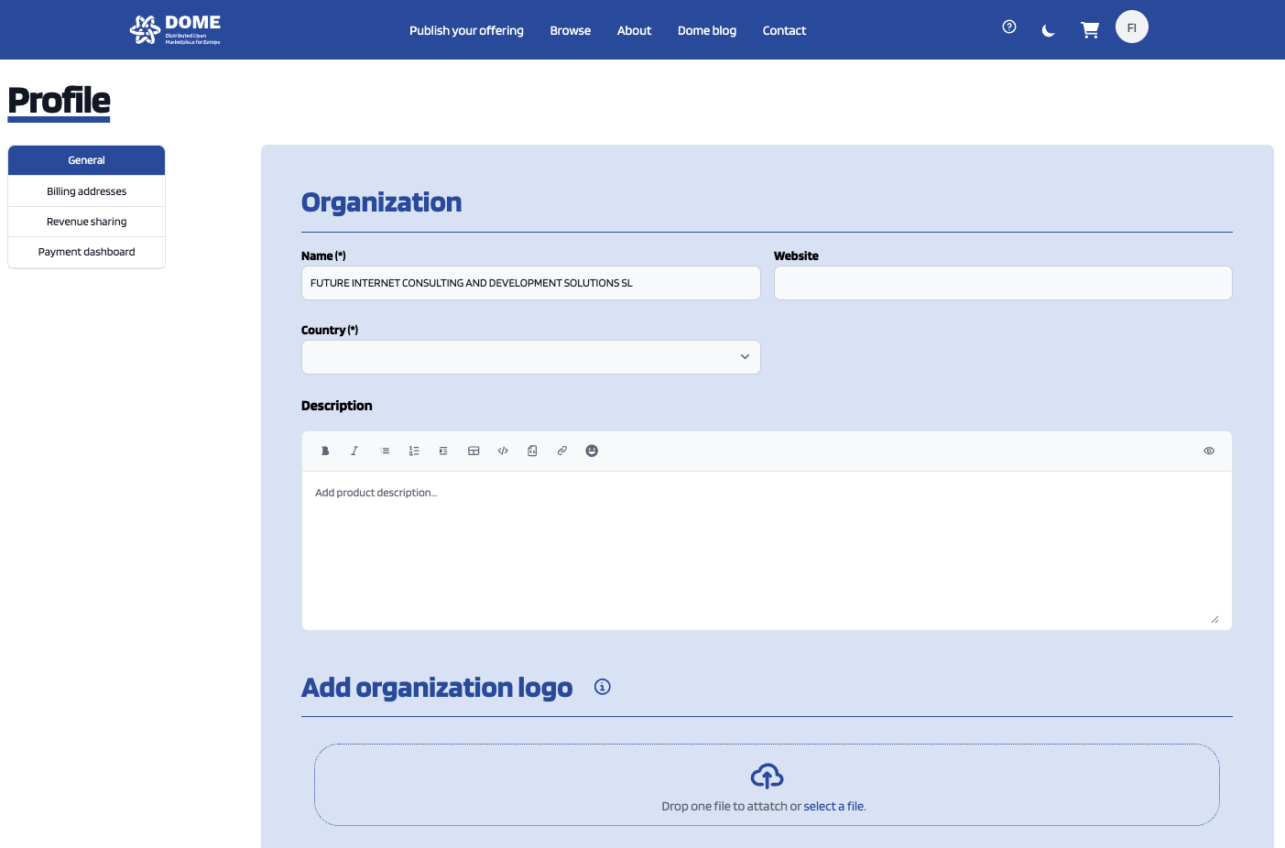Show info about organization logo

pyautogui.click(x=603, y=687)
